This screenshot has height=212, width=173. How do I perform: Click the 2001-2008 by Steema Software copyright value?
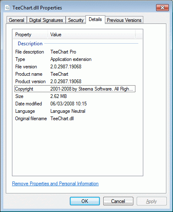click(92, 89)
